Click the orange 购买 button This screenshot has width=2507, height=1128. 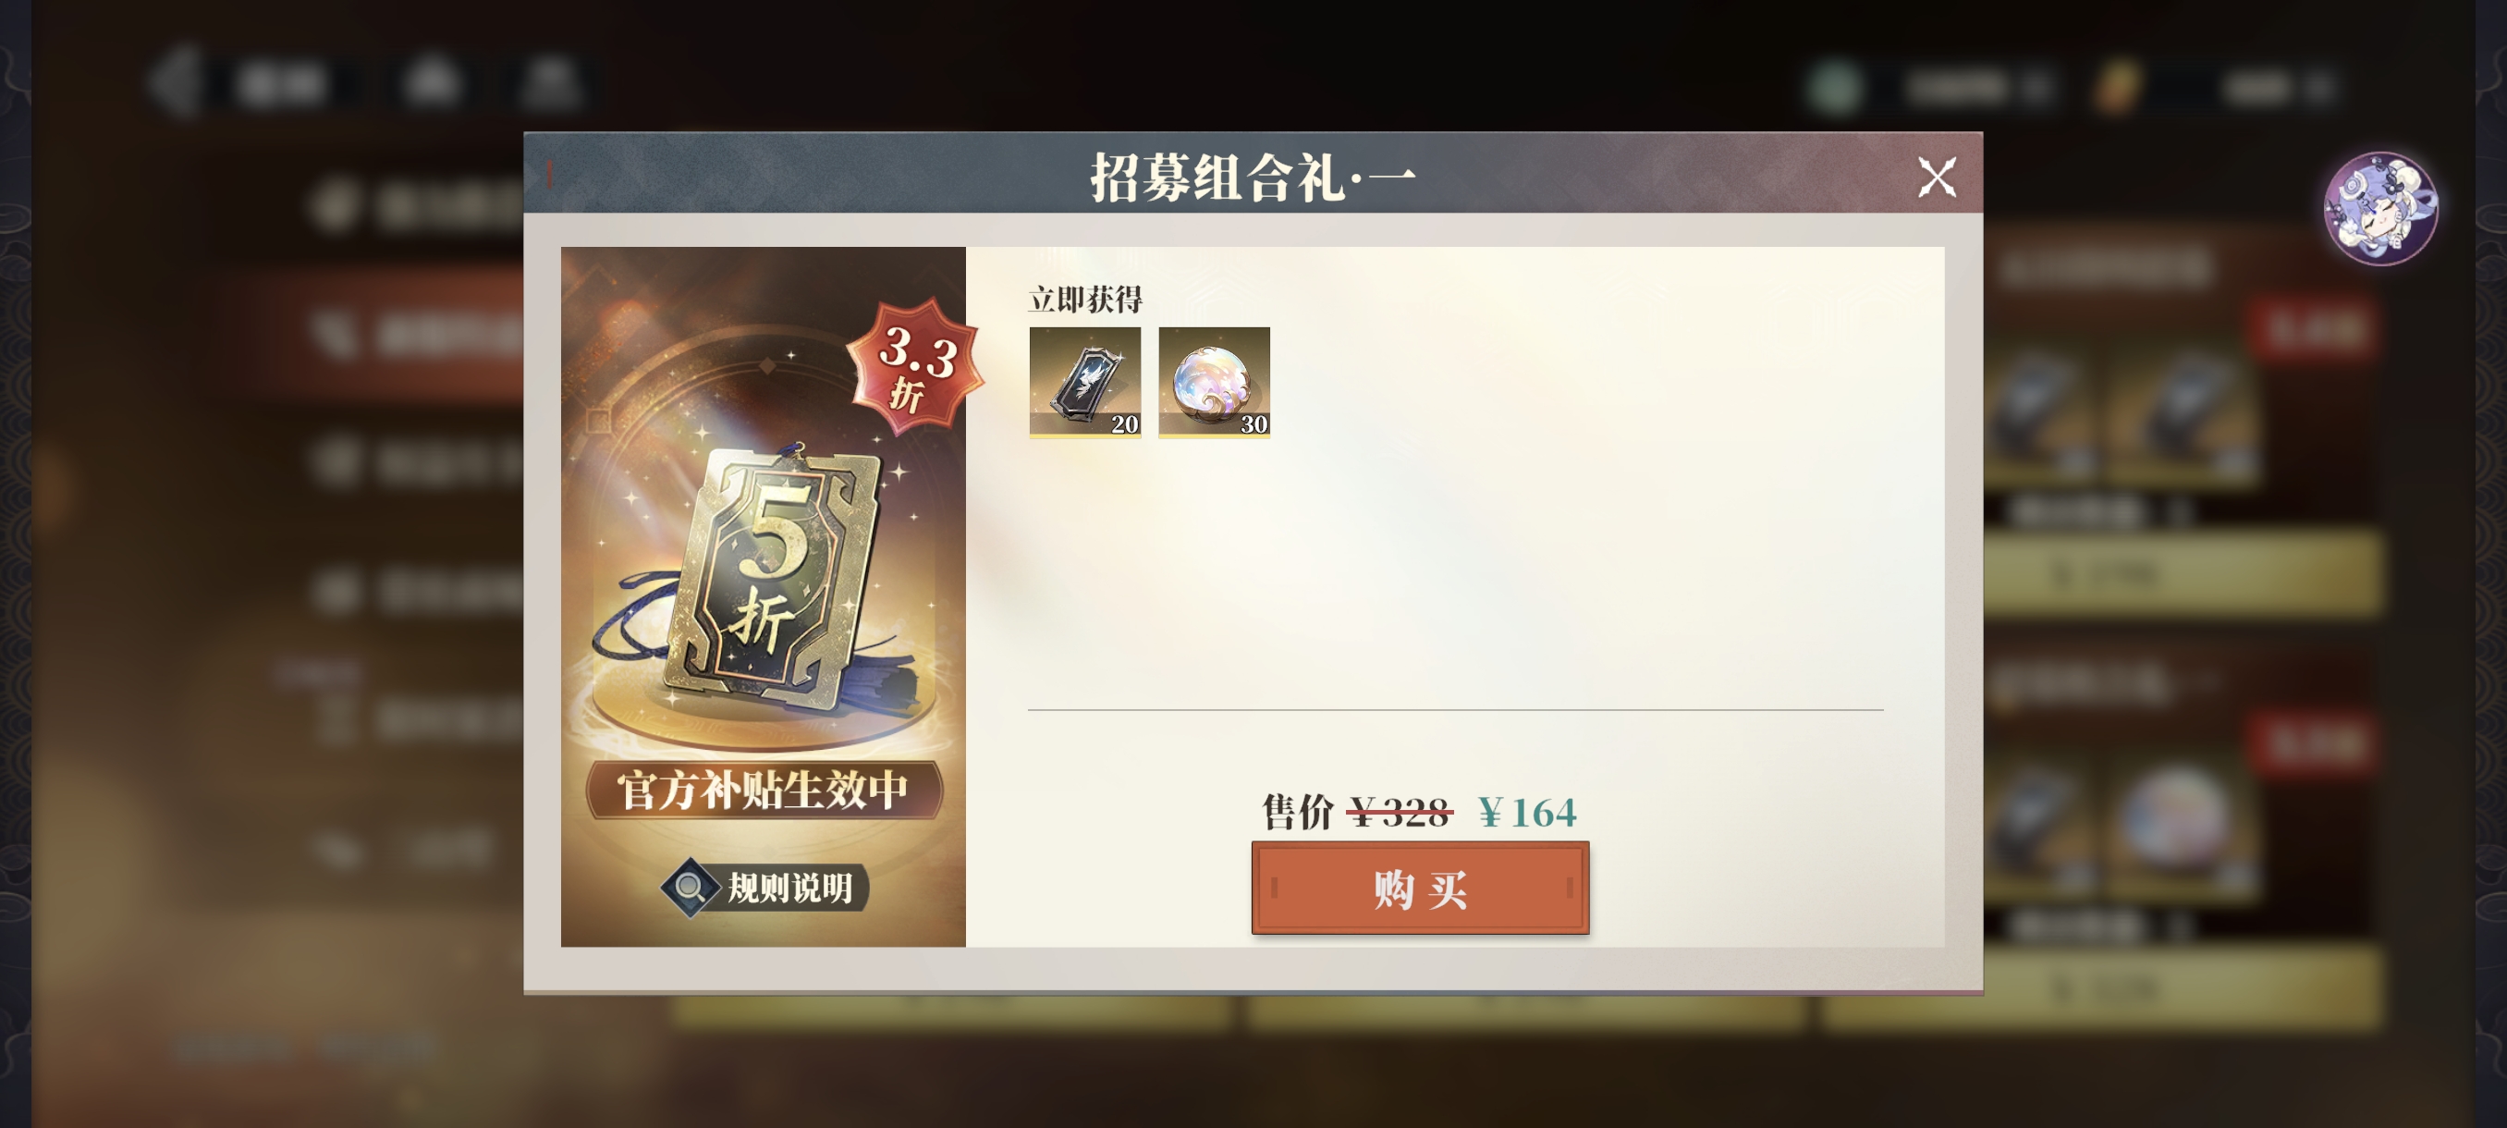point(1420,888)
